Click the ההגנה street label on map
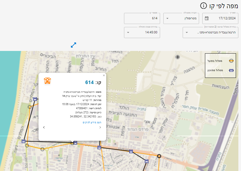 (x=189, y=70)
